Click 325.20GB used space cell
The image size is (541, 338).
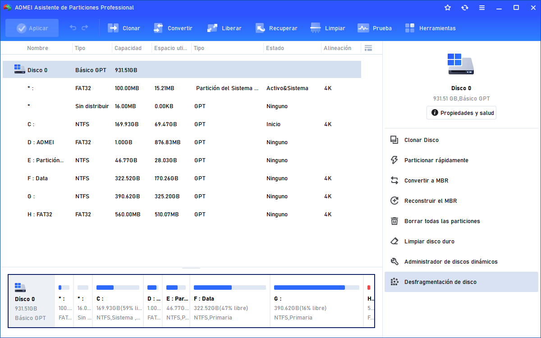167,196
